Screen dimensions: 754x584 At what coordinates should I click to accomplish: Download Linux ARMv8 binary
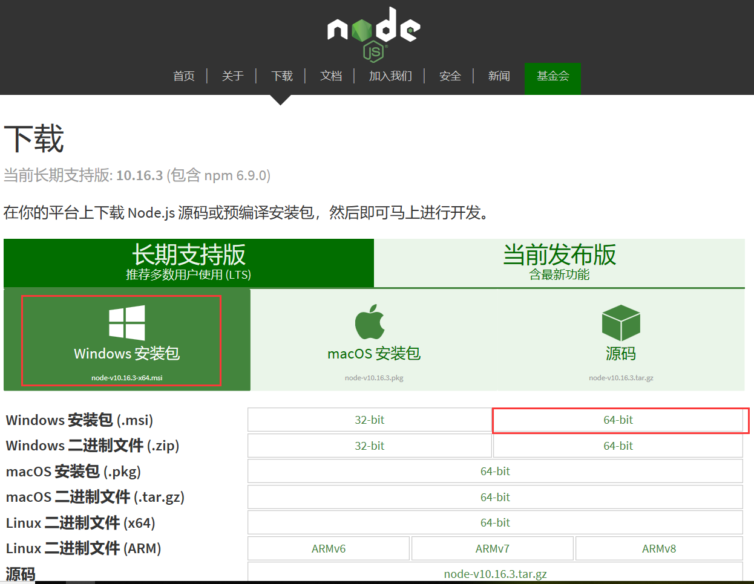pos(659,548)
